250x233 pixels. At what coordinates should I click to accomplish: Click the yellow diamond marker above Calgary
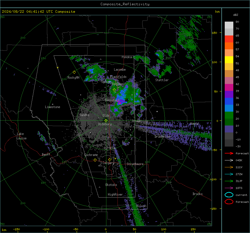110,160
